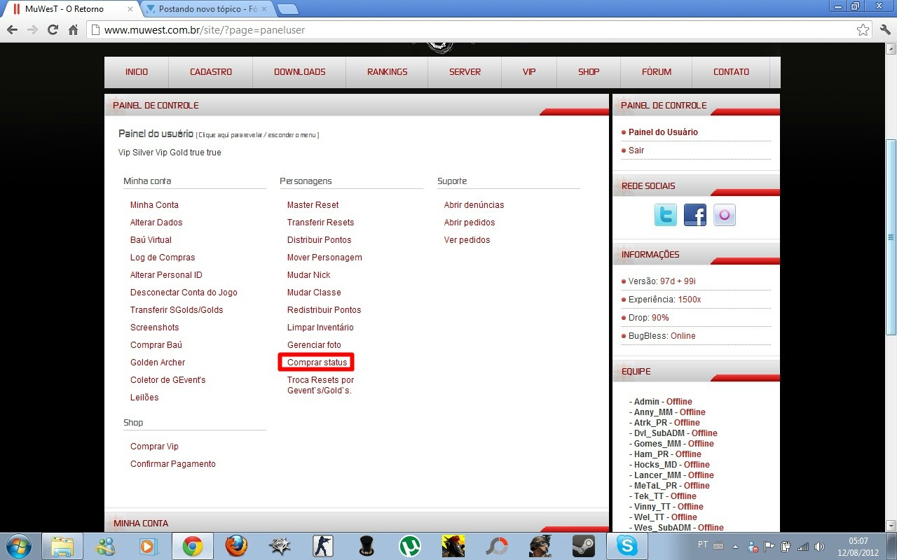Open Windows Explorer from taskbar

point(62,546)
